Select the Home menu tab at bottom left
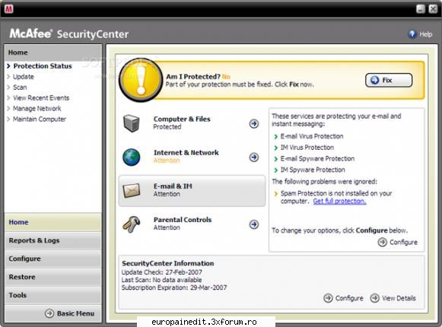The image size is (442, 327). 53,222
